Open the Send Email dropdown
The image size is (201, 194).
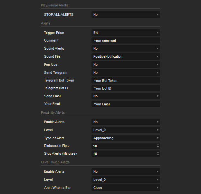[x=126, y=96]
